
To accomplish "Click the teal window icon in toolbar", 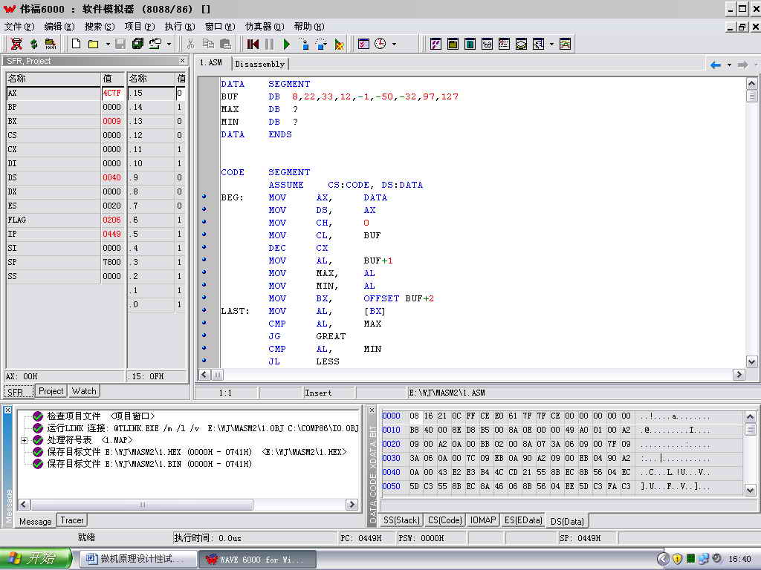I will click(470, 44).
